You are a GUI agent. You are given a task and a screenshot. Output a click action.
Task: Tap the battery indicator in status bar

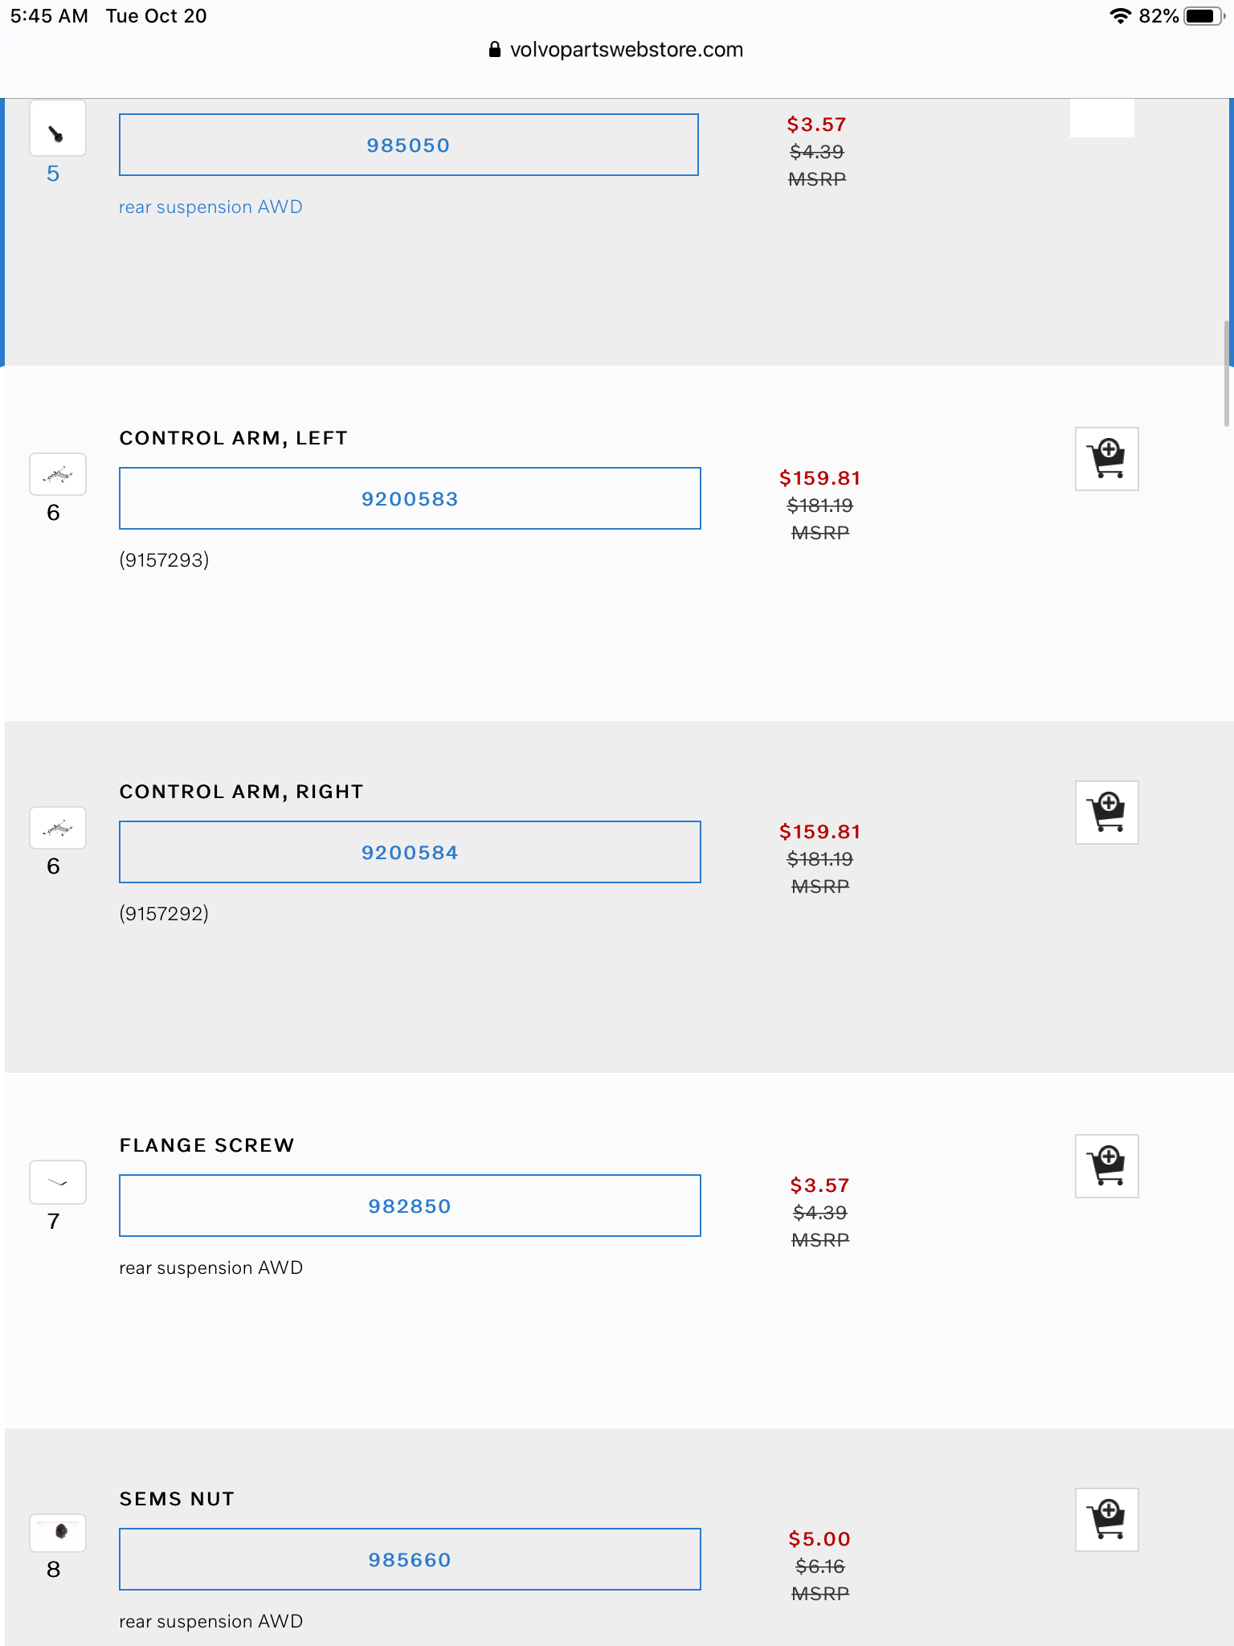[x=1203, y=16]
